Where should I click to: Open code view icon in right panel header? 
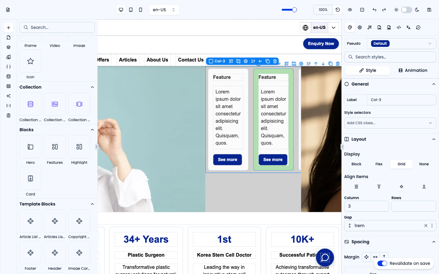click(399, 27)
